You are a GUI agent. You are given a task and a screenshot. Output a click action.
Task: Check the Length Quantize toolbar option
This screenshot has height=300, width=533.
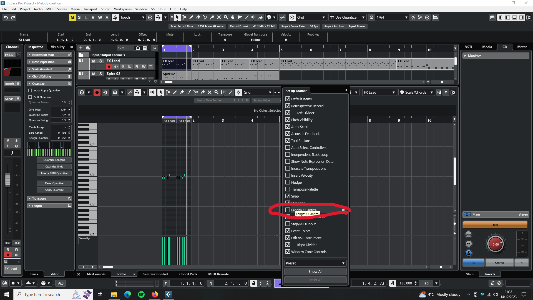pyautogui.click(x=288, y=210)
